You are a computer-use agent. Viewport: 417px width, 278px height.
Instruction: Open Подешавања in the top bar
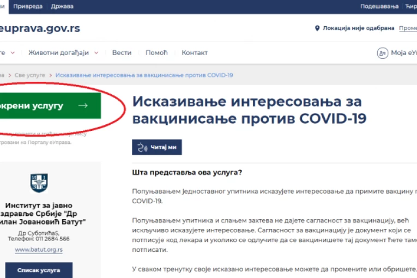point(379,7)
